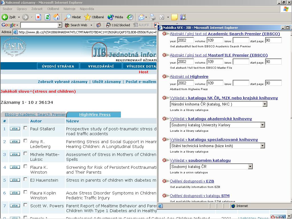Screen dimensions: 292x219
Task: Click the Search Web button on Google toolbar
Action: (x=76, y=25)
